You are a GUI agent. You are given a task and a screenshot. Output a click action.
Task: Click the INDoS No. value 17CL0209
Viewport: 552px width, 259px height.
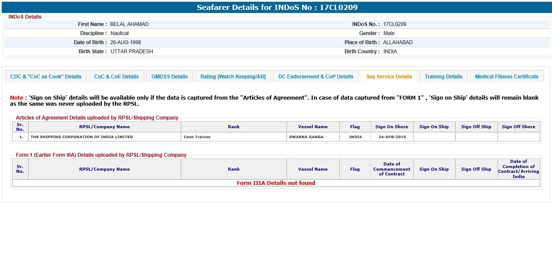click(x=394, y=24)
